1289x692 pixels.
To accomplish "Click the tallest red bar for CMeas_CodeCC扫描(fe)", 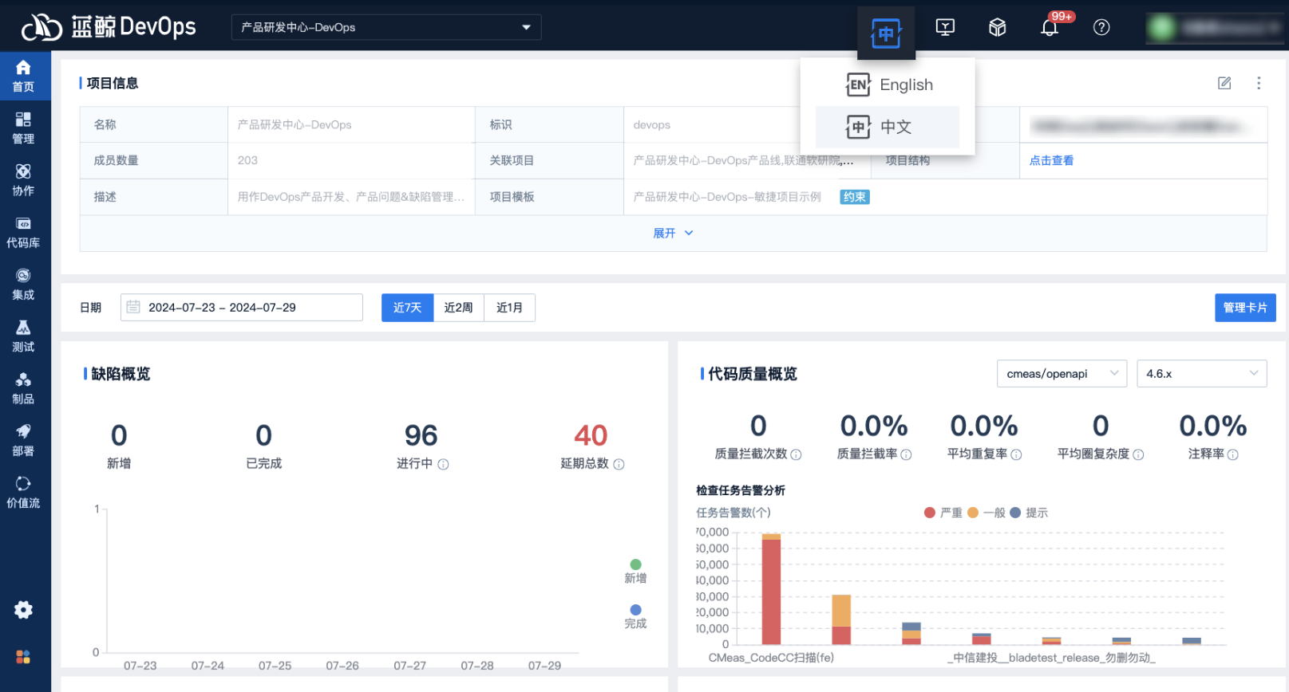I will [x=771, y=592].
